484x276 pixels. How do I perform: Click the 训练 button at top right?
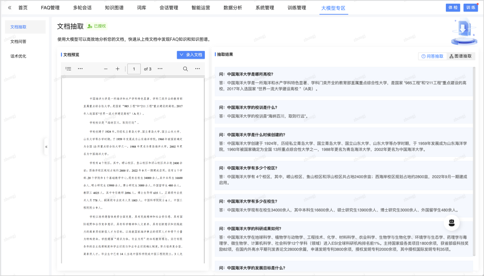click(x=470, y=7)
